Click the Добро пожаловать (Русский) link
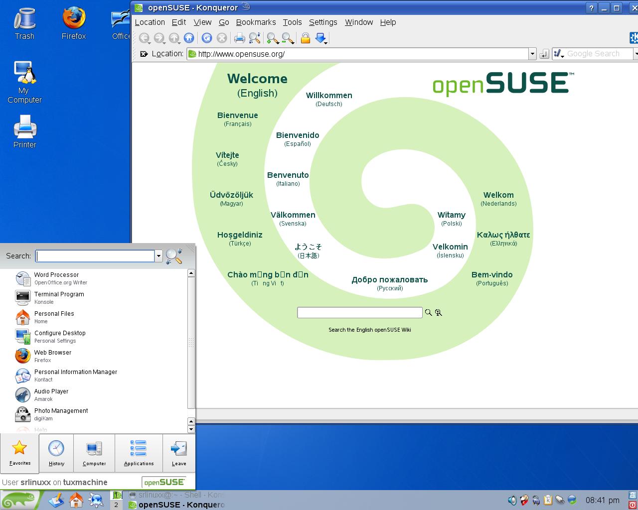Image resolution: width=638 pixels, height=510 pixels. click(x=390, y=283)
